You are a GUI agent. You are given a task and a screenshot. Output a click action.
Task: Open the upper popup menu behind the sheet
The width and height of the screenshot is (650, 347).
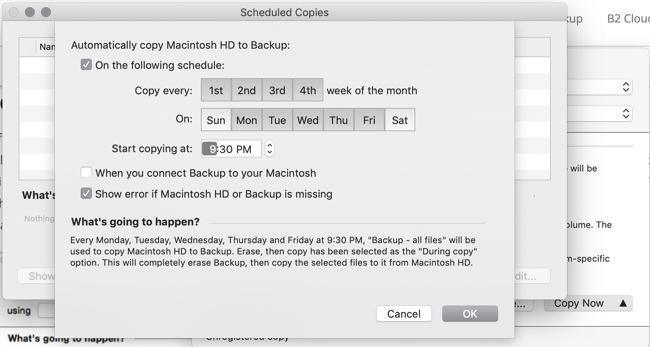625,87
